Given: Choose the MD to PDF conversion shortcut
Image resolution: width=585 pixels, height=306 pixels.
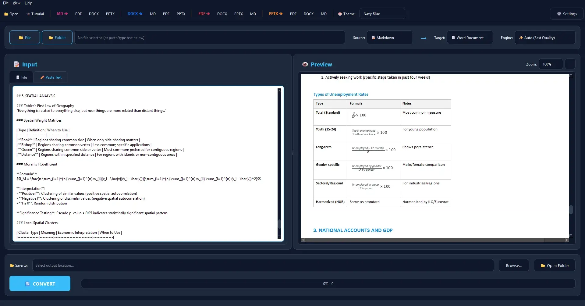Looking at the screenshot, I should 78,14.
